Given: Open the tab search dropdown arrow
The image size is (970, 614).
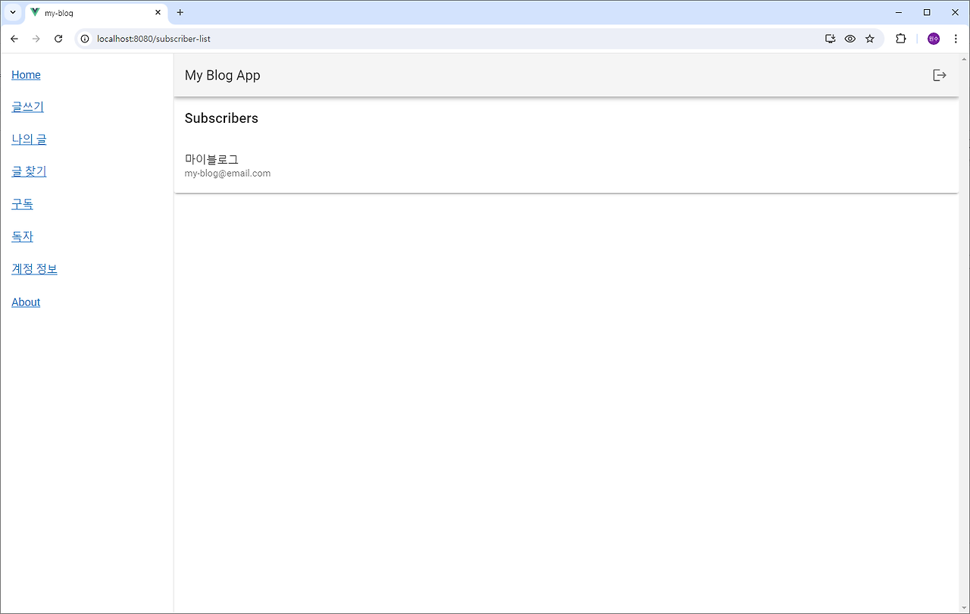Looking at the screenshot, I should [13, 12].
